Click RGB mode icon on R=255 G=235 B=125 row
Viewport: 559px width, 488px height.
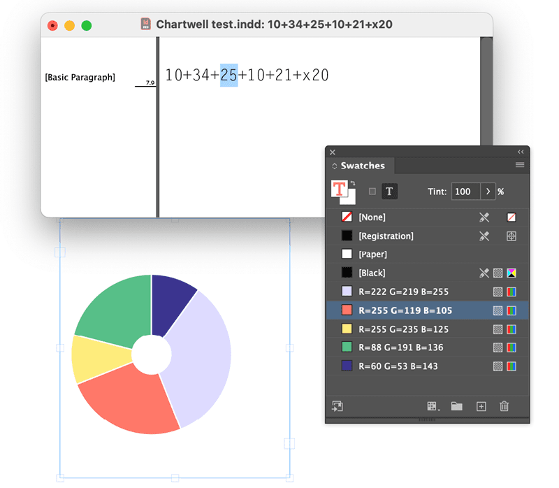coord(511,329)
